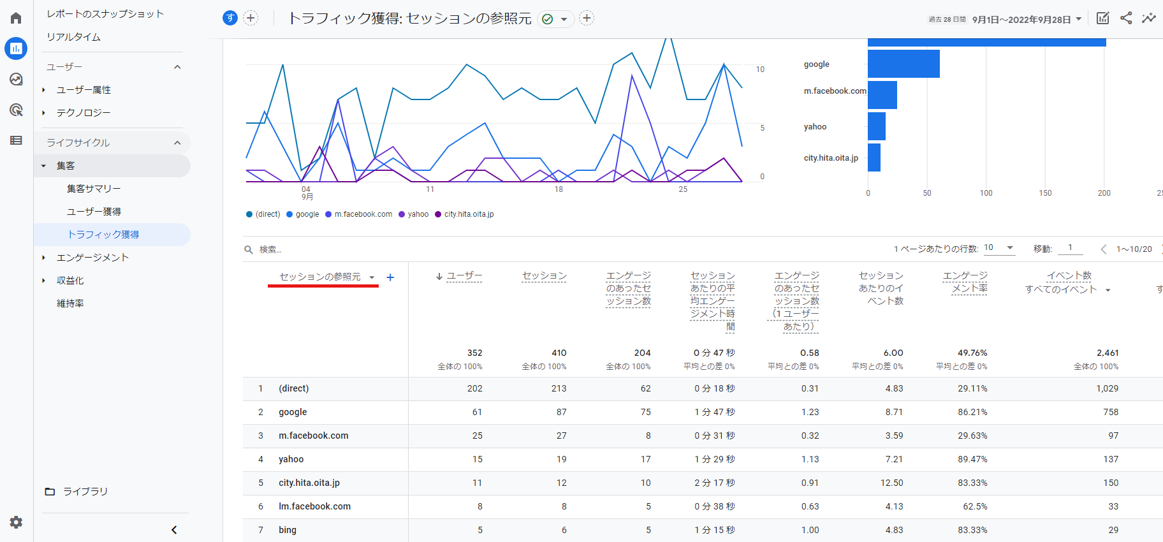This screenshot has width=1163, height=542.
Task: Toggle the google legend series
Action: [307, 214]
